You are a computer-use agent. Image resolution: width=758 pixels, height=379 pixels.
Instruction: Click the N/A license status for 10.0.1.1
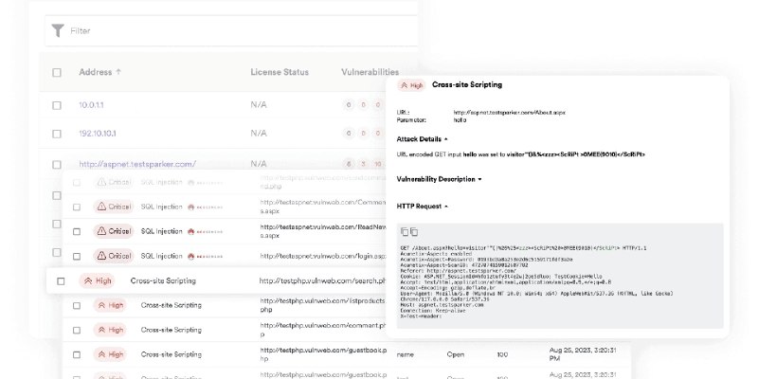click(x=259, y=105)
